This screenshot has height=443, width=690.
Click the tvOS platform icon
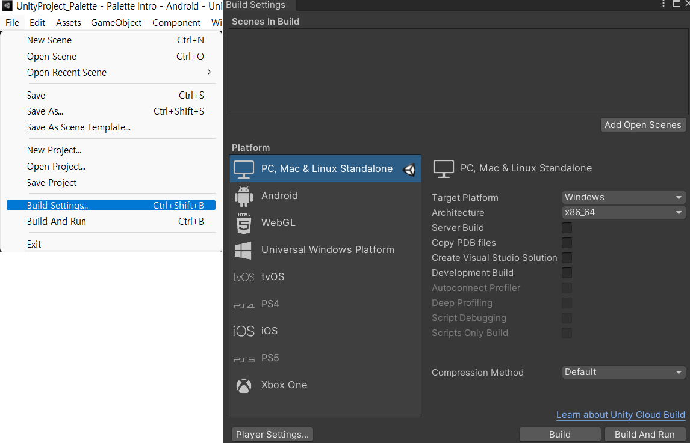[244, 277]
